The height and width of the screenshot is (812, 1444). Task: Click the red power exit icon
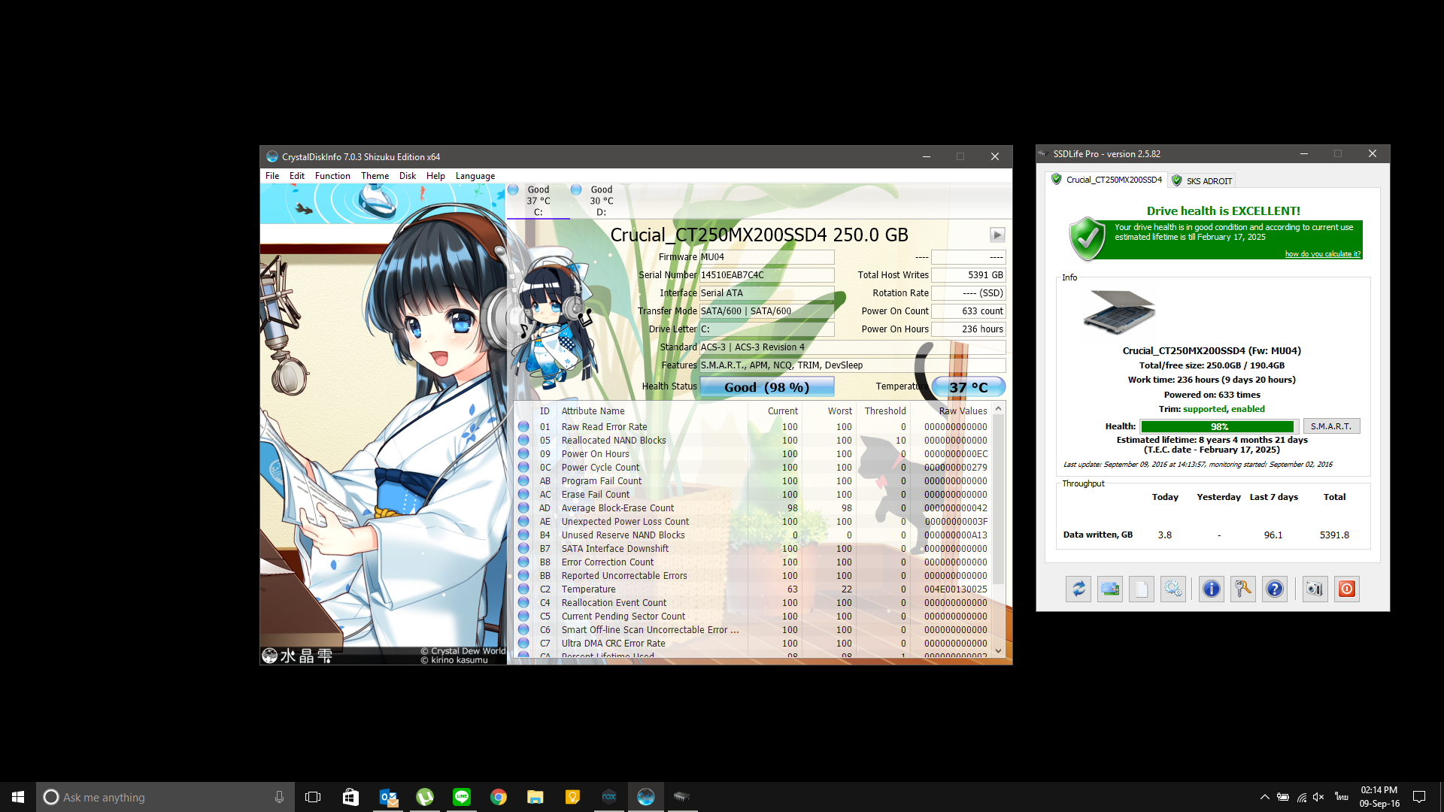(1346, 589)
